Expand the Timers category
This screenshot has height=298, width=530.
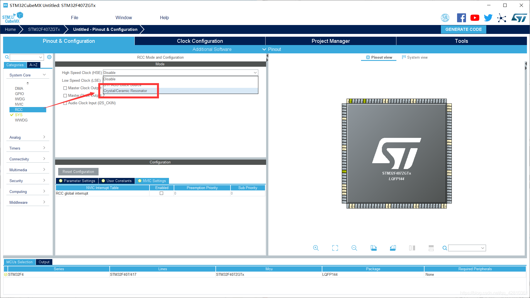(x=28, y=148)
